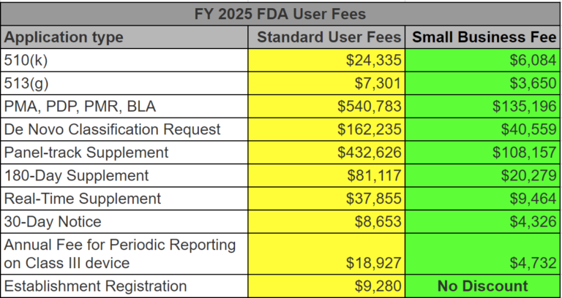Select the 180-Day Supplement cell
Screen dimensions: 562x298
(x=76, y=176)
